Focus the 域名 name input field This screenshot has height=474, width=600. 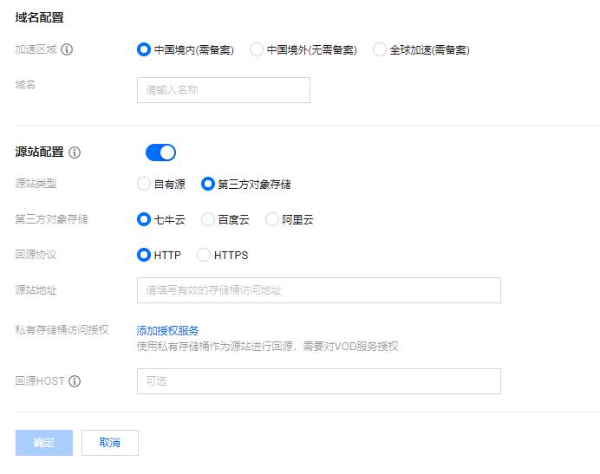coord(224,90)
